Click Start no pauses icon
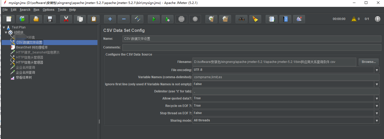The image size is (384, 139). coord(167,19)
